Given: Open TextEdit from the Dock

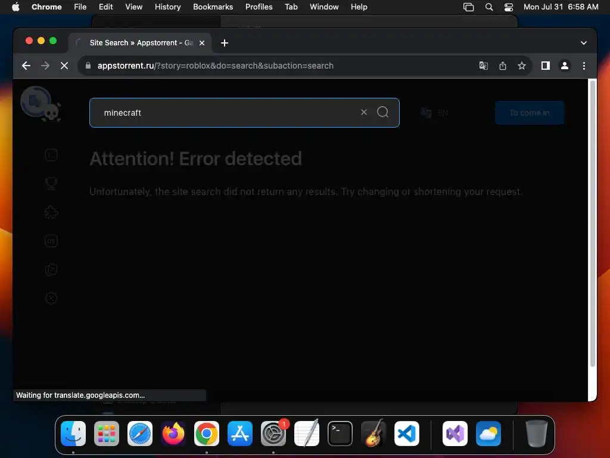Looking at the screenshot, I should [307, 434].
